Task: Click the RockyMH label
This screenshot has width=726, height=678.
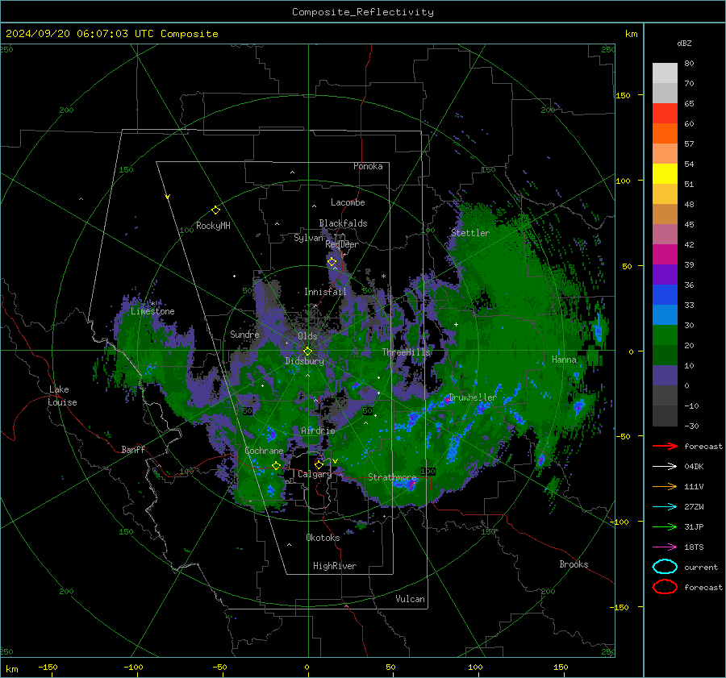Action: [213, 226]
